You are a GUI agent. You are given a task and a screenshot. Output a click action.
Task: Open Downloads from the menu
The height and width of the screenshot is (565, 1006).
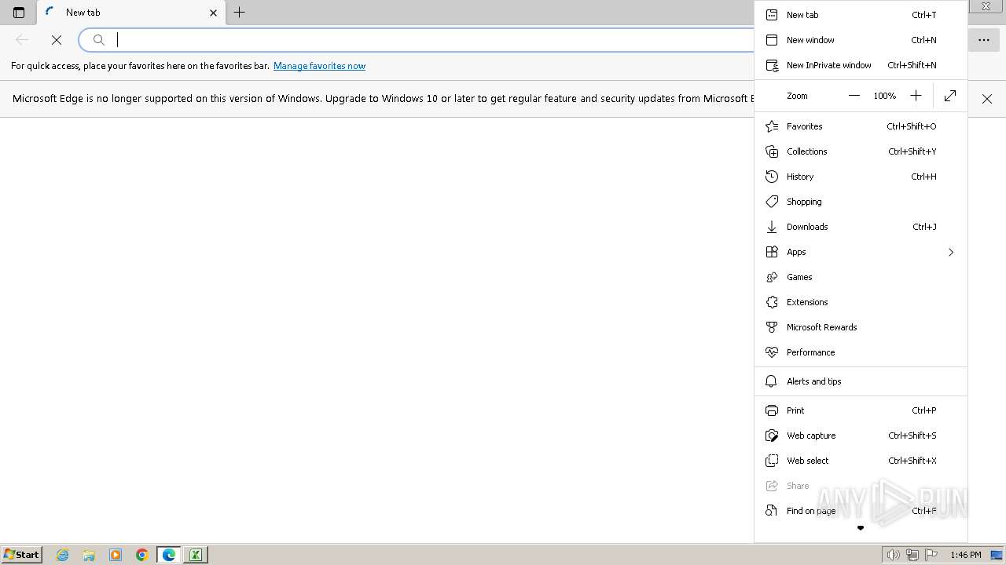tap(861, 227)
